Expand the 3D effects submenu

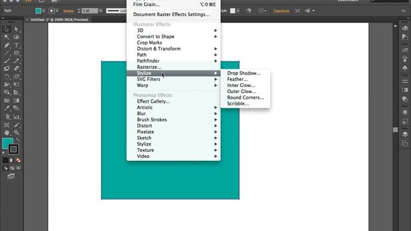(173, 30)
